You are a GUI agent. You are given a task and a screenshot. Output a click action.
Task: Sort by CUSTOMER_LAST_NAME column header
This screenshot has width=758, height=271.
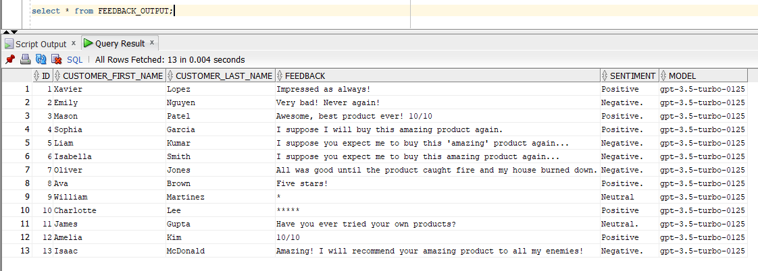224,76
